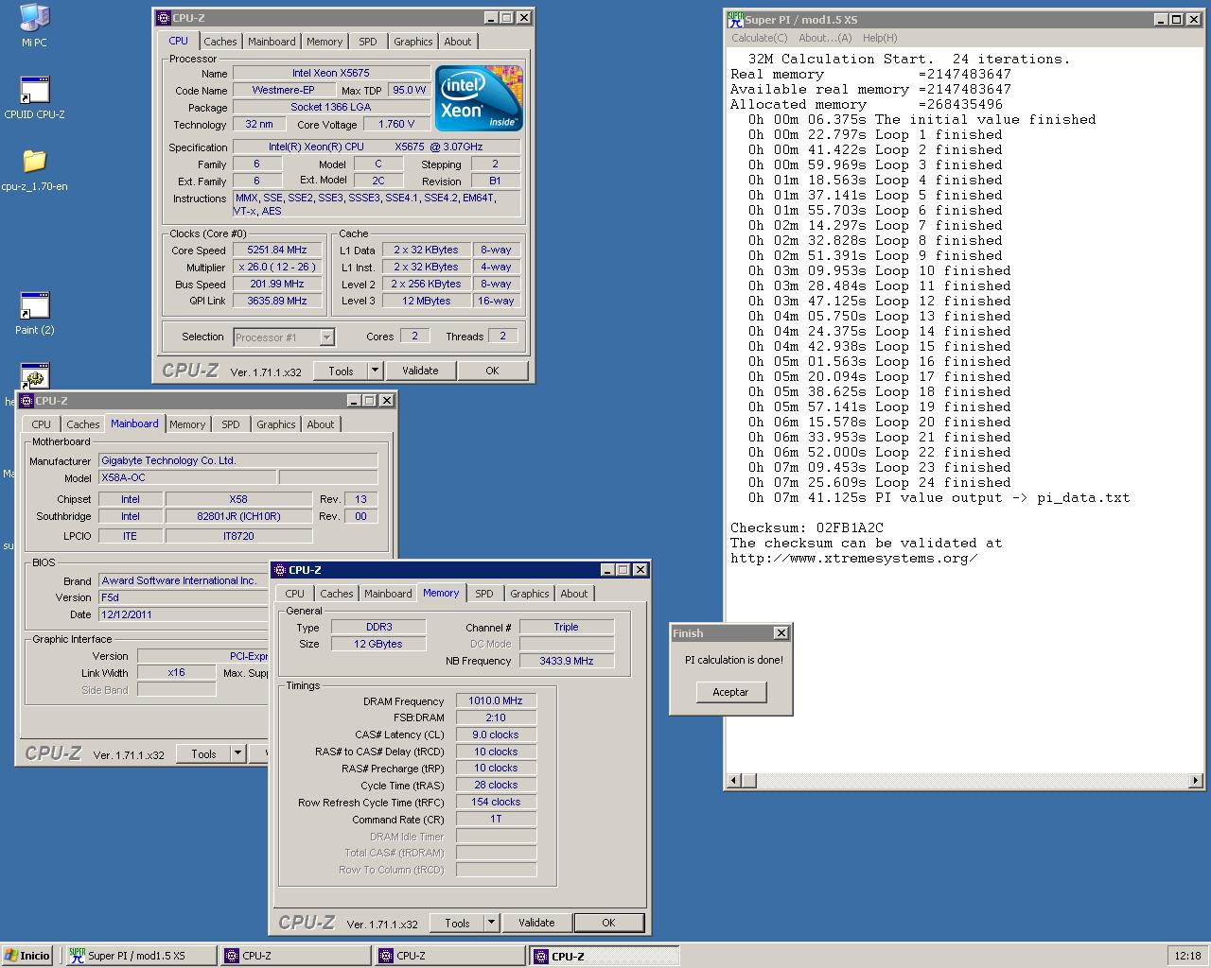Click the http://www.xtremesystems.org/ text
Screen dimensions: 1211x968
(854, 559)
